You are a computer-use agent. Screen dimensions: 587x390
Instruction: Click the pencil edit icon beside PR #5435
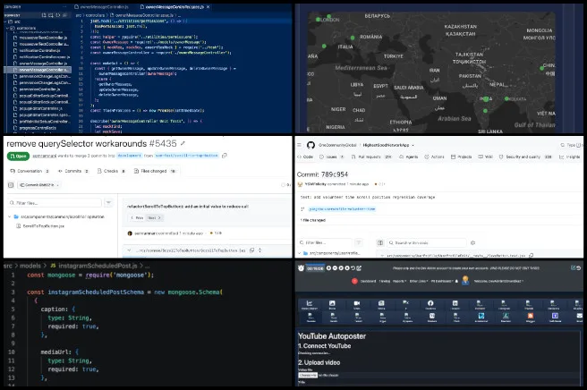183,143
